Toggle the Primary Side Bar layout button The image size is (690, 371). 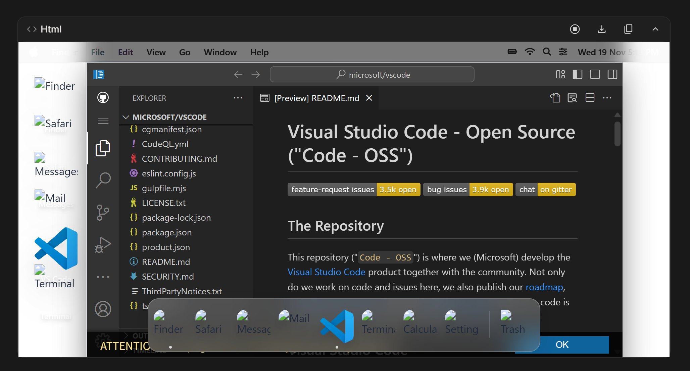click(x=577, y=74)
